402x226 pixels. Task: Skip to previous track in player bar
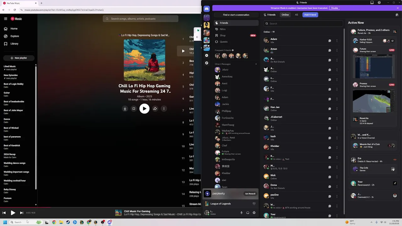4,213
